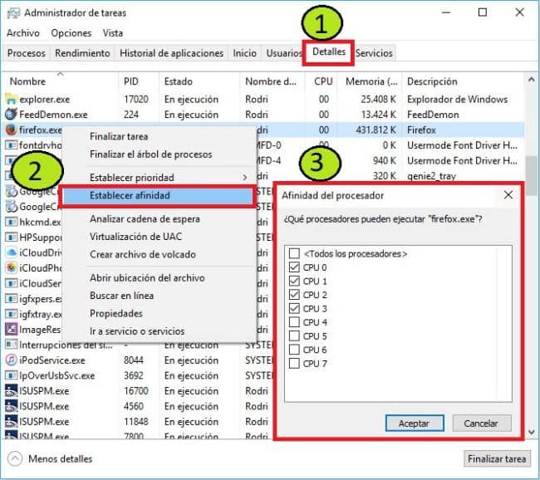Click the scrollbar down arrow
This screenshot has height=480, width=540.
click(532, 432)
